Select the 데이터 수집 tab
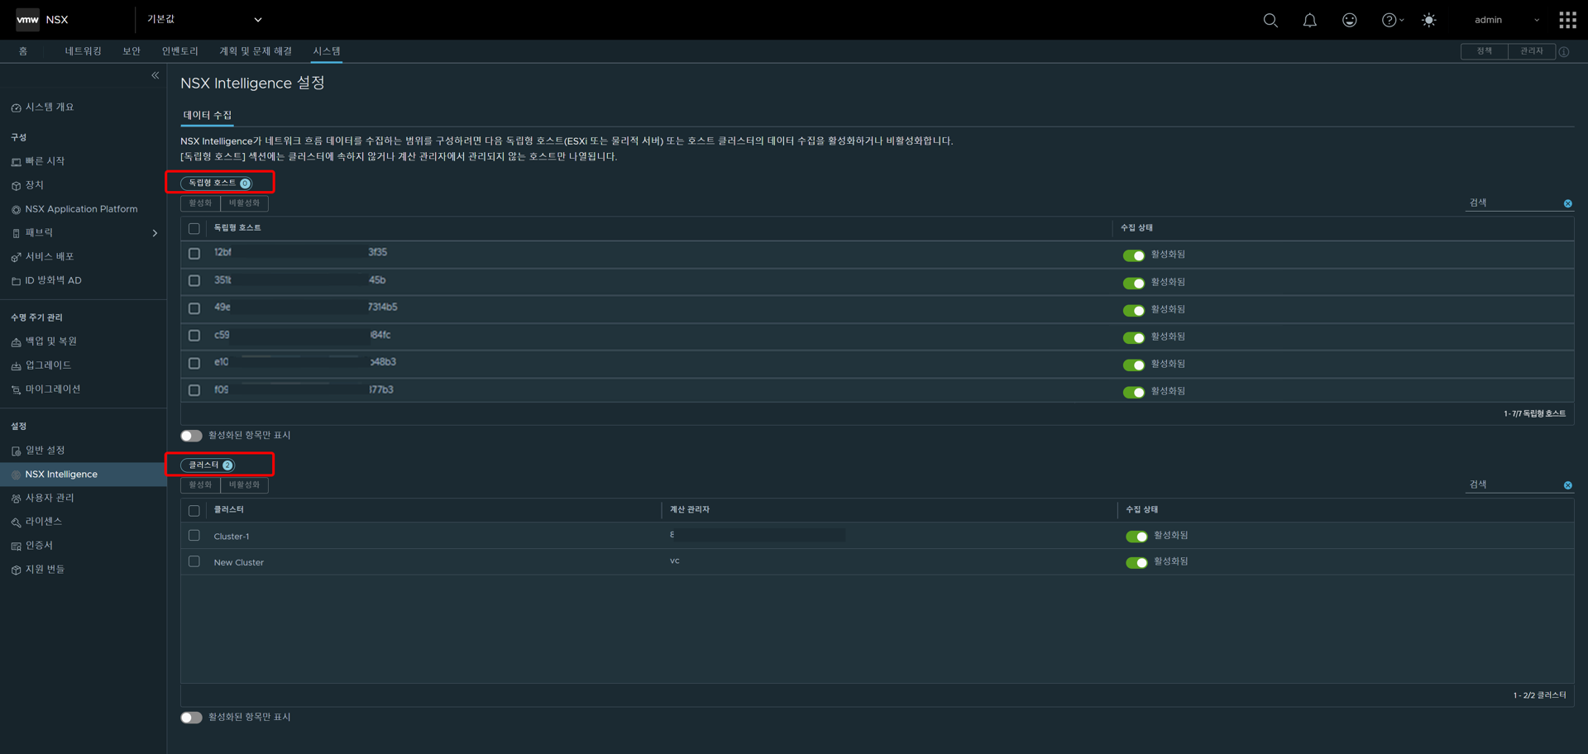This screenshot has width=1588, height=754. coord(208,115)
